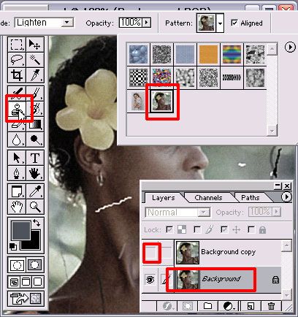Open the layer blend mode Normal dropdown

pos(204,213)
